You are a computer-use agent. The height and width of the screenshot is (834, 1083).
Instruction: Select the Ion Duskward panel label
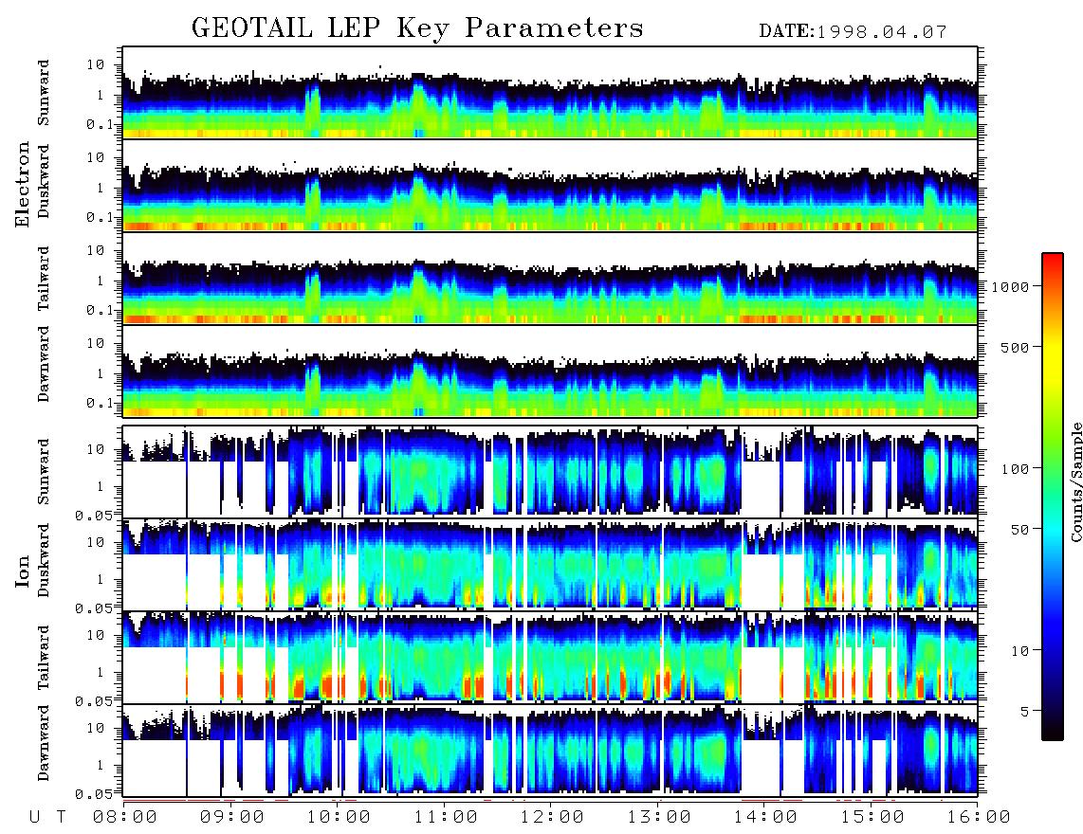tap(44, 560)
